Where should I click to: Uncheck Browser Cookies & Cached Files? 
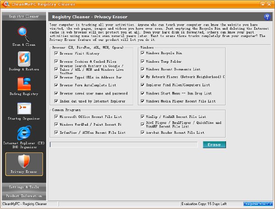click(56, 61)
